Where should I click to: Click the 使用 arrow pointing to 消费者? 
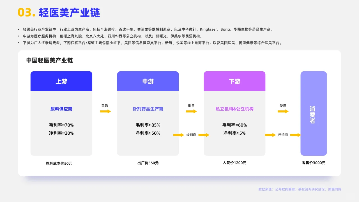[283, 111]
